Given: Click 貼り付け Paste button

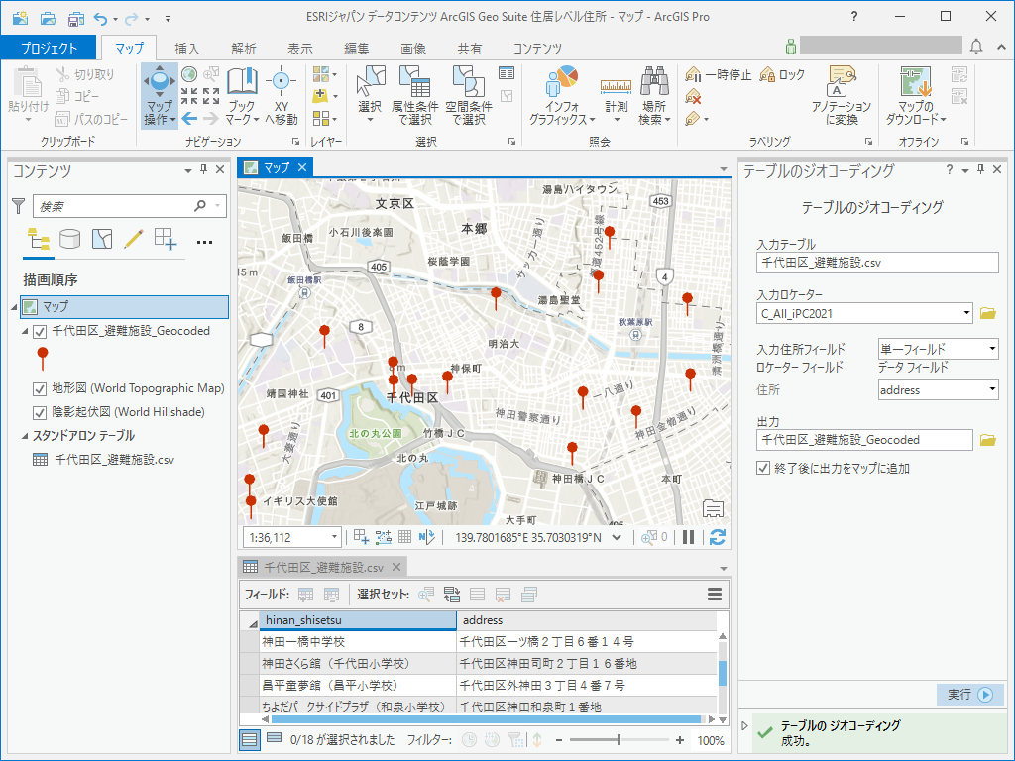Looking at the screenshot, I should [x=28, y=95].
